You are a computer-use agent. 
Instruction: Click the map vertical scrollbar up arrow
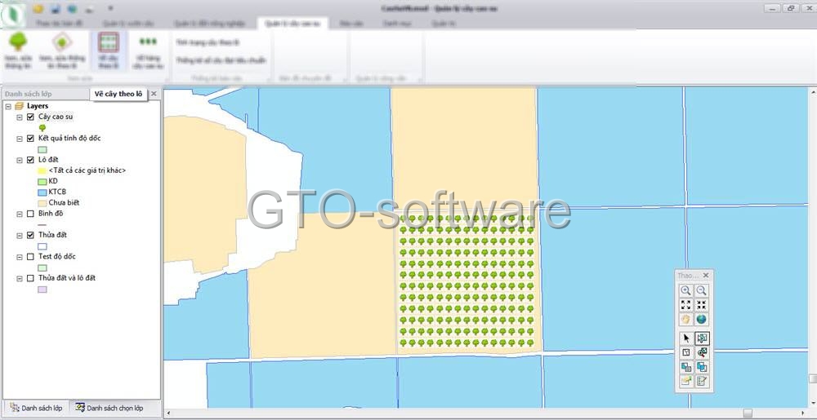click(x=812, y=92)
